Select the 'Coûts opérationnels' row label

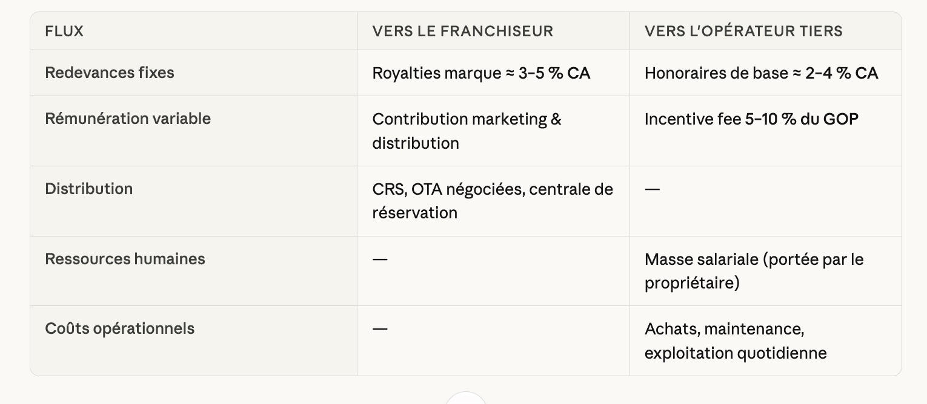[119, 328]
